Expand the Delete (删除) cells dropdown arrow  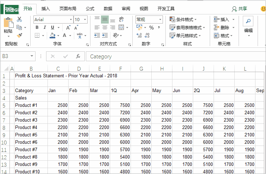click(x=233, y=27)
